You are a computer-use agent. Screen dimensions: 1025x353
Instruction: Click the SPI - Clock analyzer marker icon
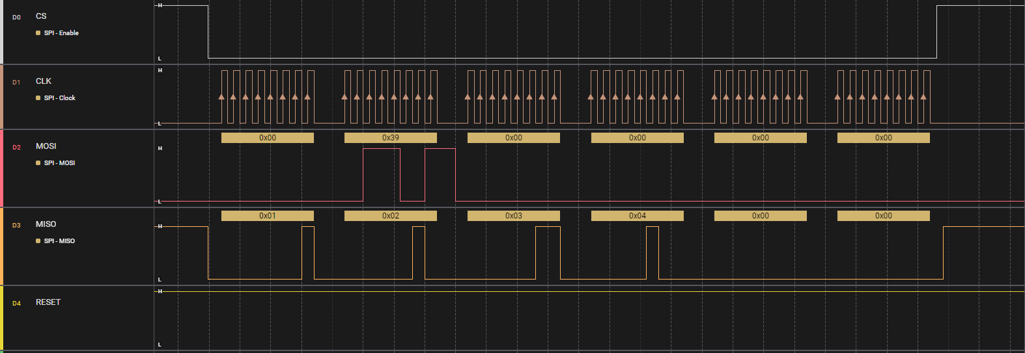click(x=38, y=98)
